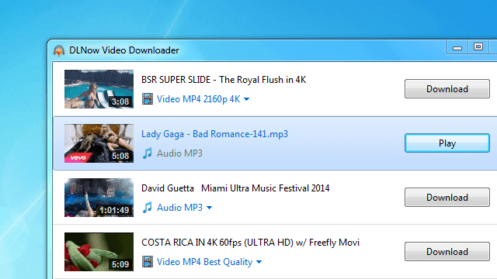Download David Guetta Miami Ultra Music Festival

point(447,198)
